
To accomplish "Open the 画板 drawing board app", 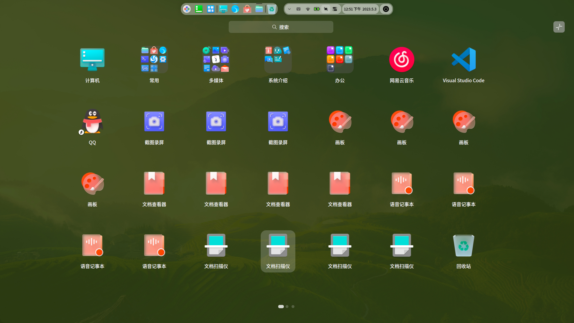I will click(x=340, y=121).
